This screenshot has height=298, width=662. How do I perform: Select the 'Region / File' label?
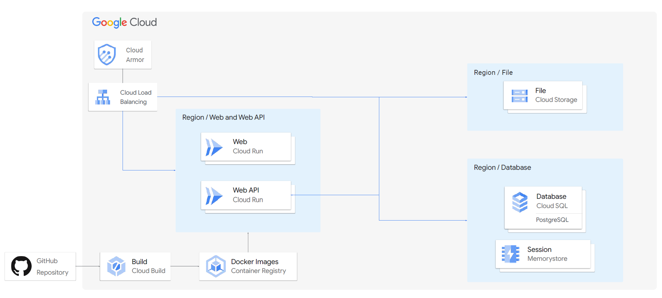pyautogui.click(x=493, y=73)
